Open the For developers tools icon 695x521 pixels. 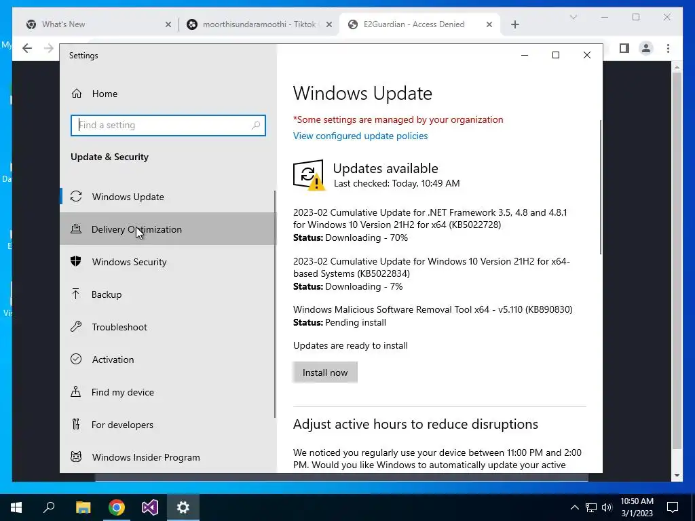point(76,425)
